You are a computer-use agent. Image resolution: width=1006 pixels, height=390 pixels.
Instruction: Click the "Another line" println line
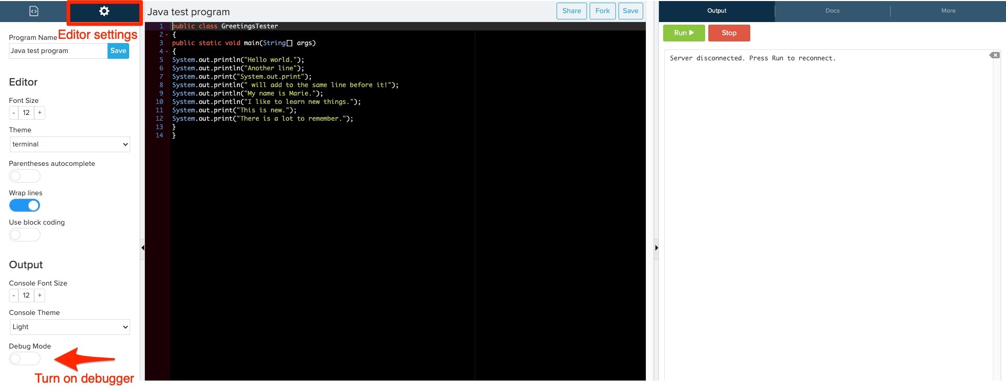pos(238,68)
